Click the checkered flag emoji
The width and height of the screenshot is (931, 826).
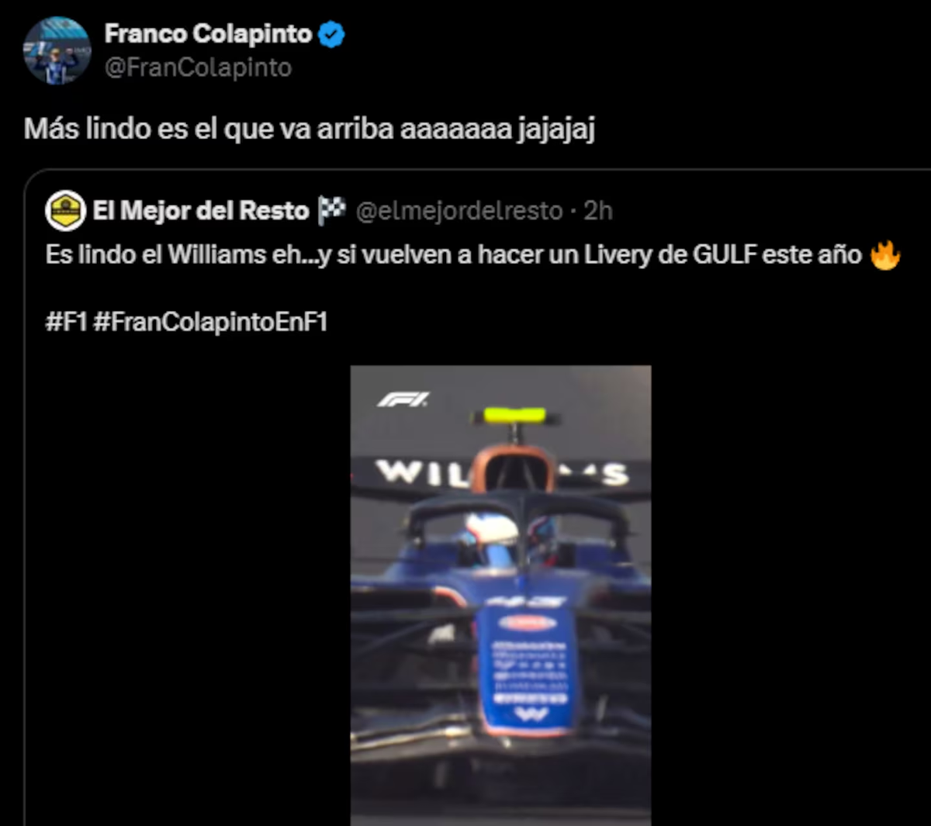332,209
